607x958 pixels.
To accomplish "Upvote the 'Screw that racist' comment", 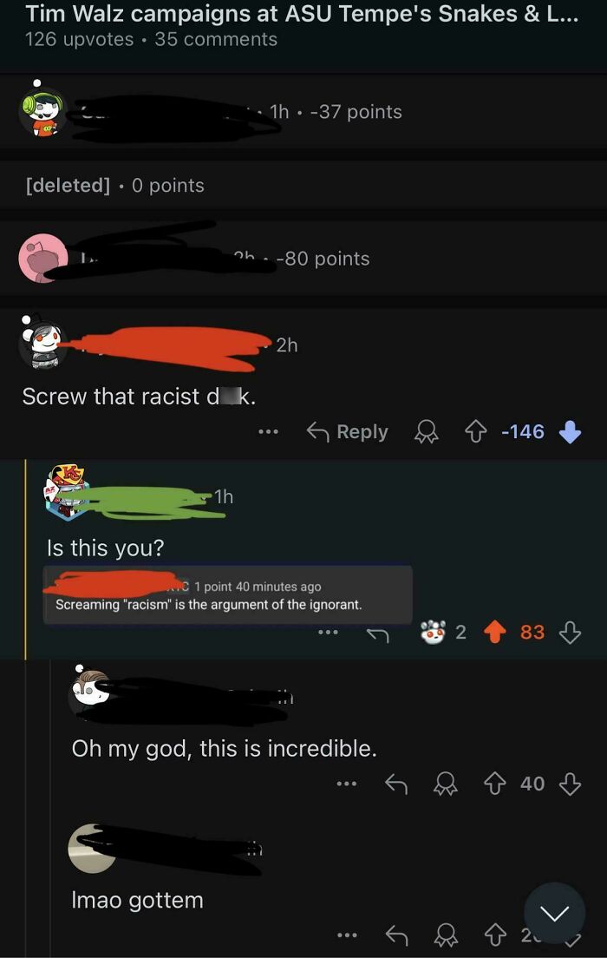I will click(x=476, y=432).
